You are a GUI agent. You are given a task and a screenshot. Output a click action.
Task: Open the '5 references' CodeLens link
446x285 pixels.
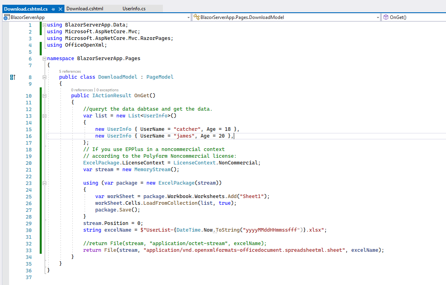tap(70, 72)
